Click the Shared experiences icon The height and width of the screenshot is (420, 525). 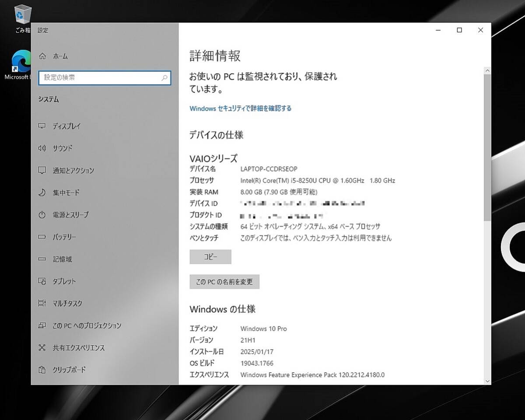(42, 348)
